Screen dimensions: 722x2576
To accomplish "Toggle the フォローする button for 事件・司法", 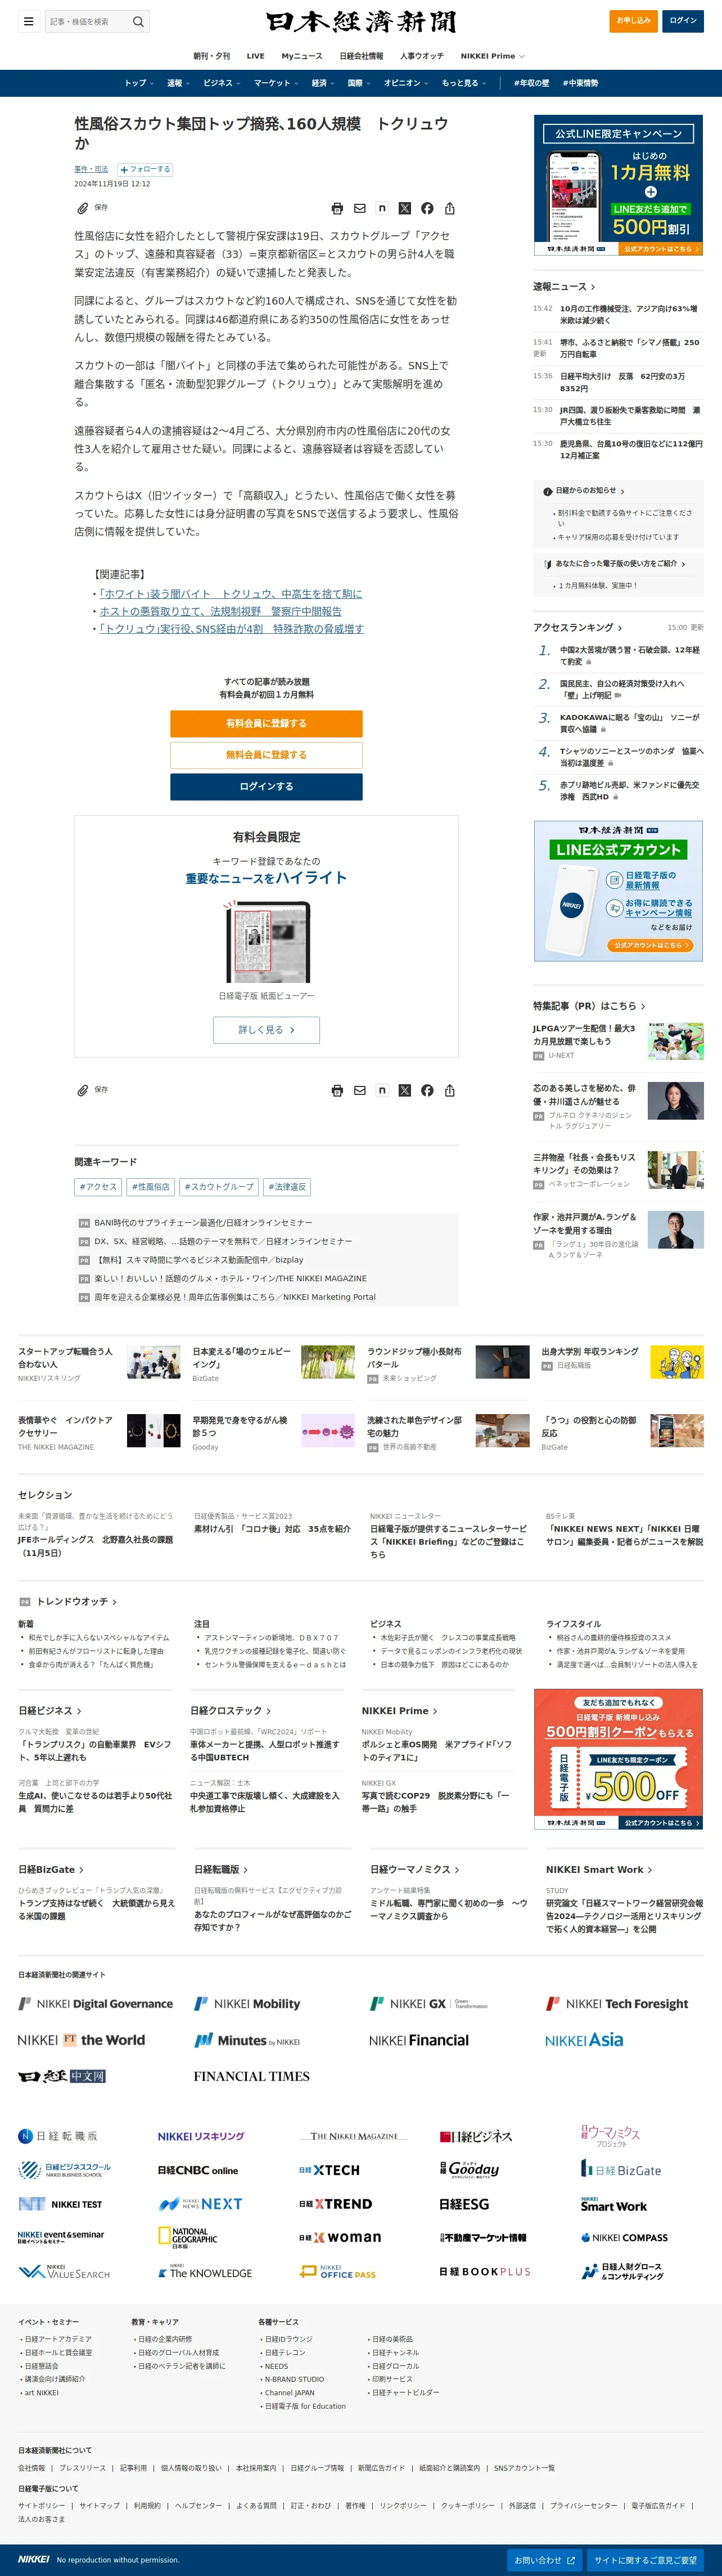I will tap(146, 170).
